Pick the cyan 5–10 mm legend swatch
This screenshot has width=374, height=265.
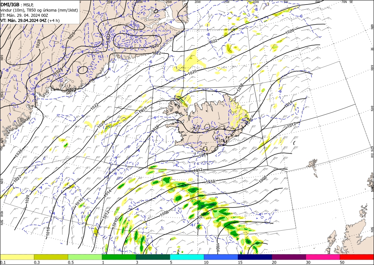(187, 257)
